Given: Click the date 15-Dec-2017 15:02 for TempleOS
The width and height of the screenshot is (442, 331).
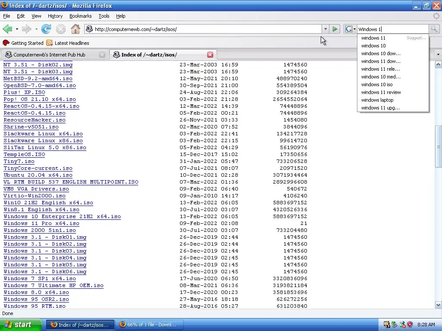Looking at the screenshot, I should pos(209,155).
